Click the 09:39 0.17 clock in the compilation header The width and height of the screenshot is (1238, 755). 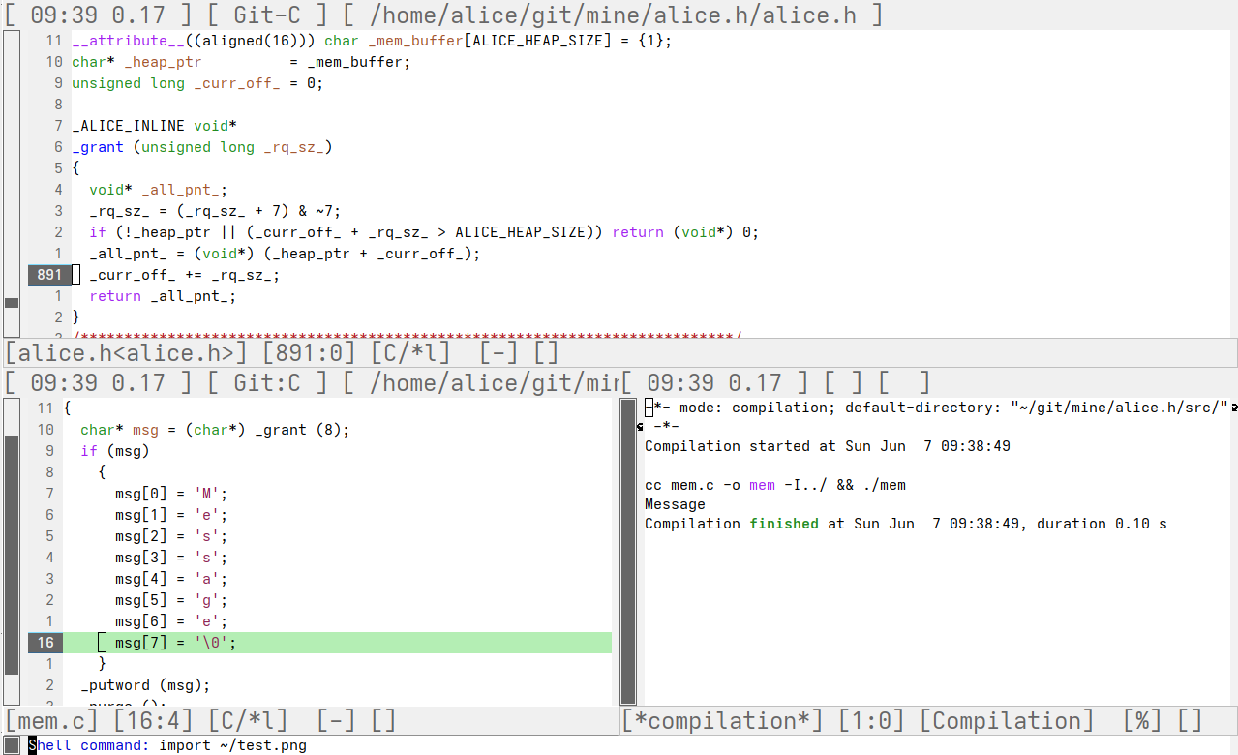tap(713, 382)
